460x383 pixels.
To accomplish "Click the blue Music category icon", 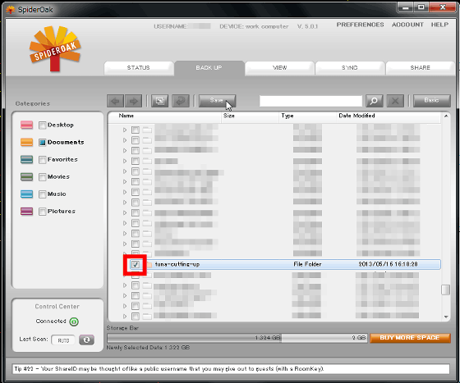I will pyautogui.click(x=26, y=194).
